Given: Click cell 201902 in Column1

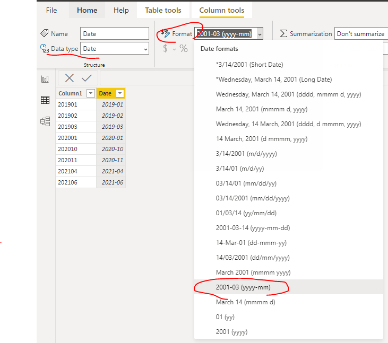Looking at the screenshot, I should pyautogui.click(x=76, y=116).
